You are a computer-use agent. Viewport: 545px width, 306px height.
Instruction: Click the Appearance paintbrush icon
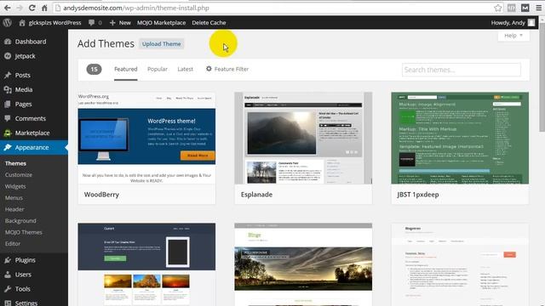(x=8, y=147)
